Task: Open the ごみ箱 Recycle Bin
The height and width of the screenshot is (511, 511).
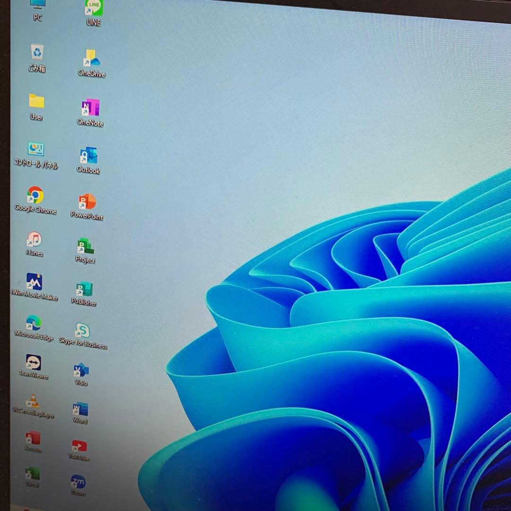Action: (x=36, y=52)
